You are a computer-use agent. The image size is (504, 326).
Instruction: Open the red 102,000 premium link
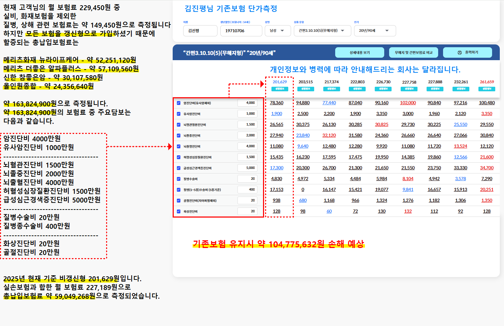[x=408, y=103]
